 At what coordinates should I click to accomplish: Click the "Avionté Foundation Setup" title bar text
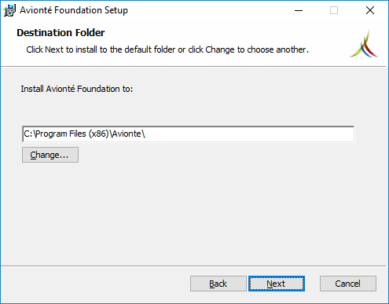(x=74, y=10)
